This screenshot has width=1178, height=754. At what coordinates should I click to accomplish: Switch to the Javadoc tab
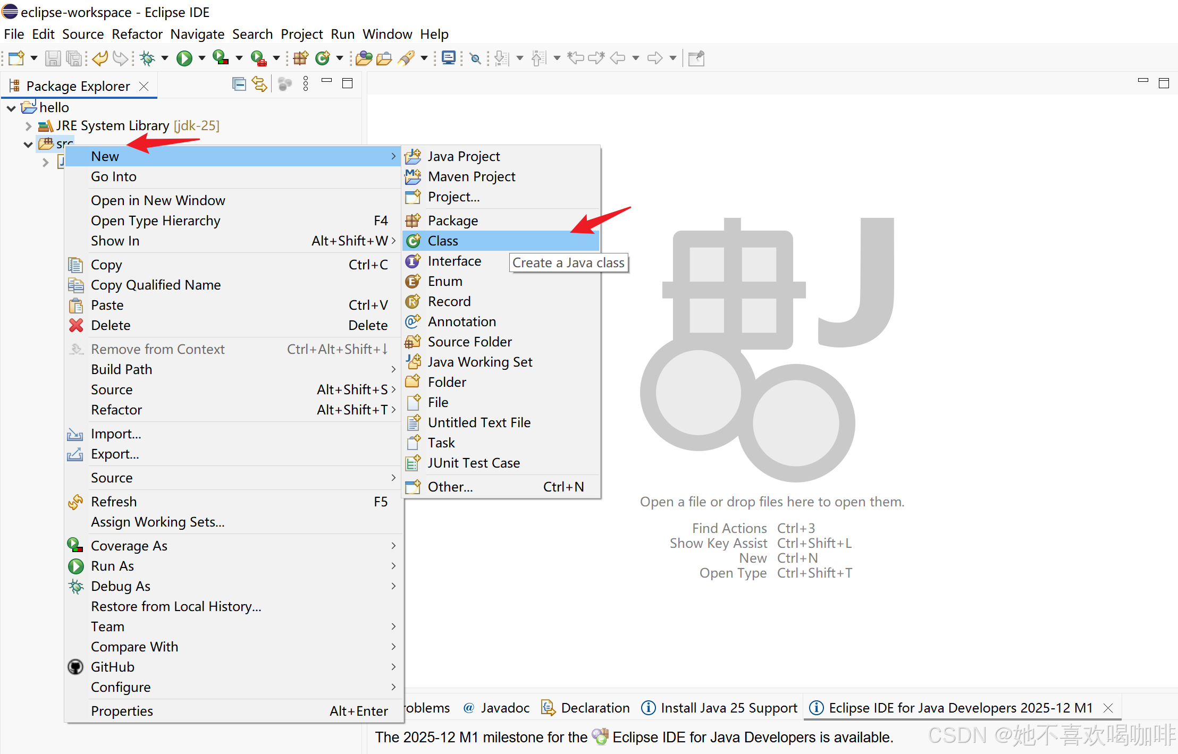(x=504, y=708)
